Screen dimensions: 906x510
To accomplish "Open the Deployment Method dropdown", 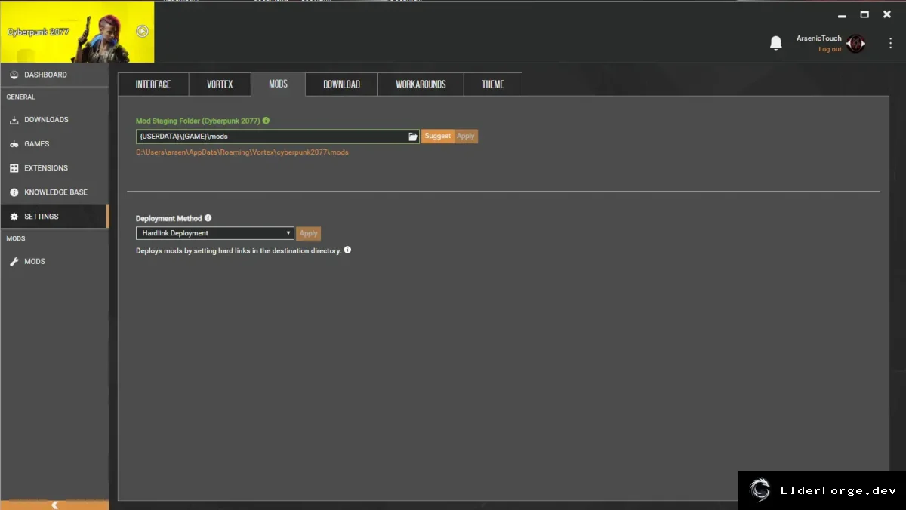I will click(215, 233).
